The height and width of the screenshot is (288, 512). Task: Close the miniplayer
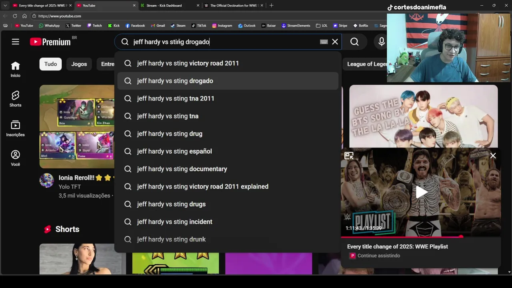tap(493, 156)
